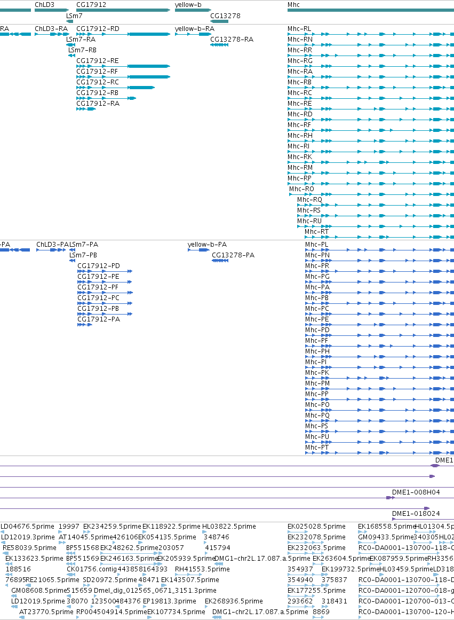Select protein CG13278-PA
The image size is (454, 620).
233,255
